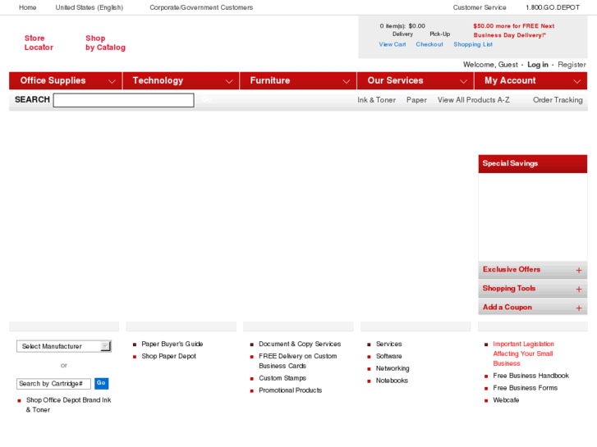Open Shop Office Depot Brand Ink & Toner

coord(69,405)
